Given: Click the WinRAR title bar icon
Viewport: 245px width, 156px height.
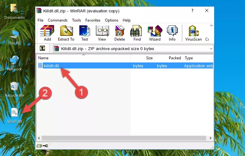Looking at the screenshot, I should (39, 10).
